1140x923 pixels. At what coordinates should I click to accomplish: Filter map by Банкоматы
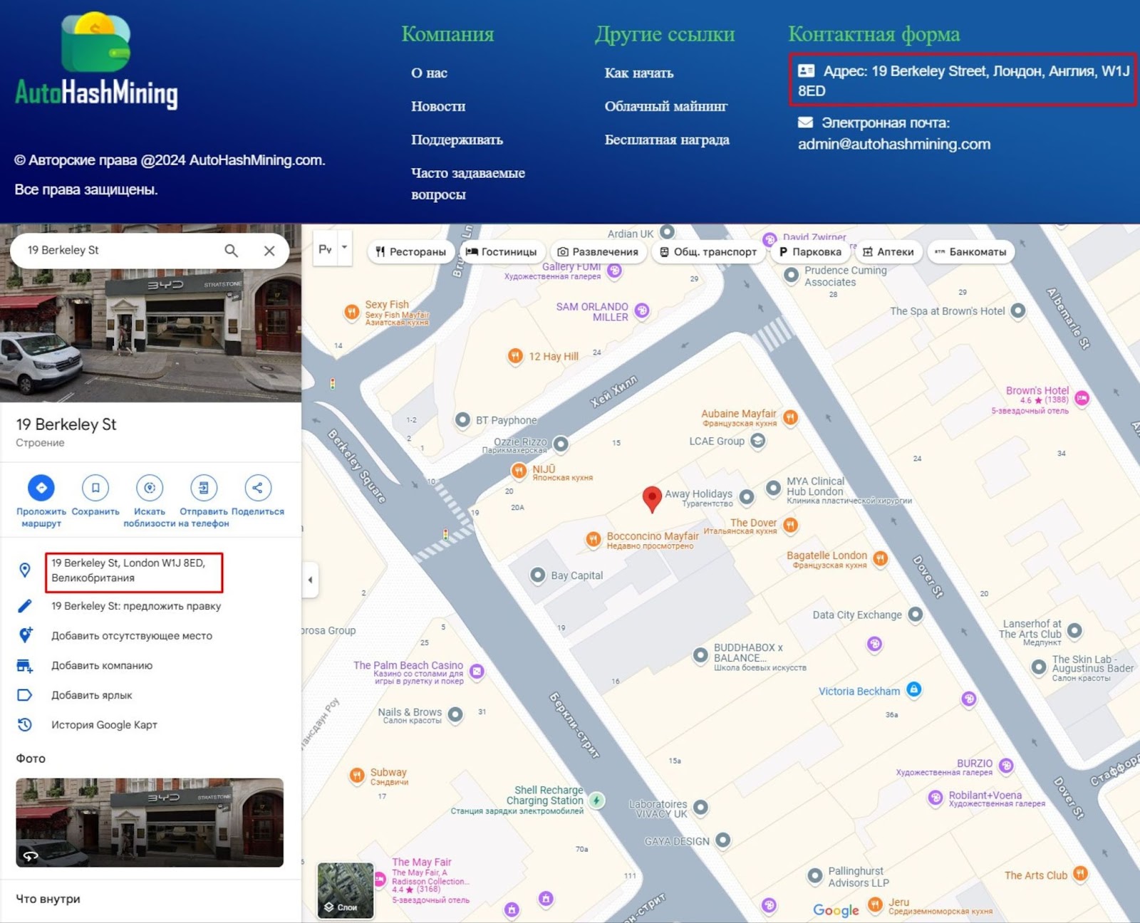(970, 251)
